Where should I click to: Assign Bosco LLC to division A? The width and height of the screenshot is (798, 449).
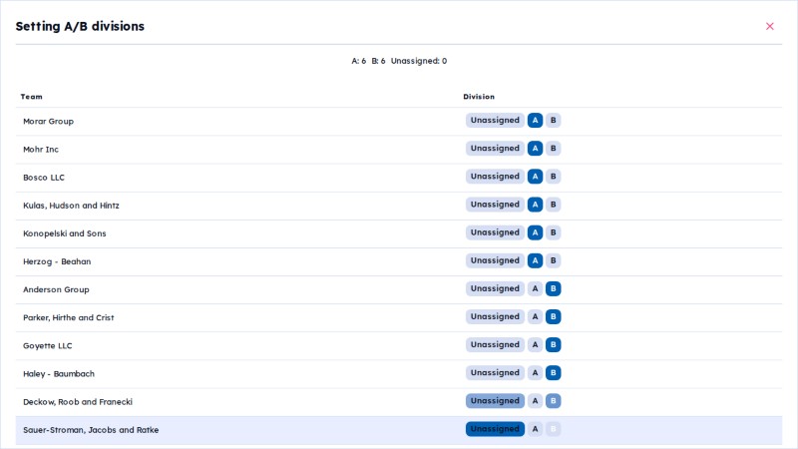click(x=535, y=177)
